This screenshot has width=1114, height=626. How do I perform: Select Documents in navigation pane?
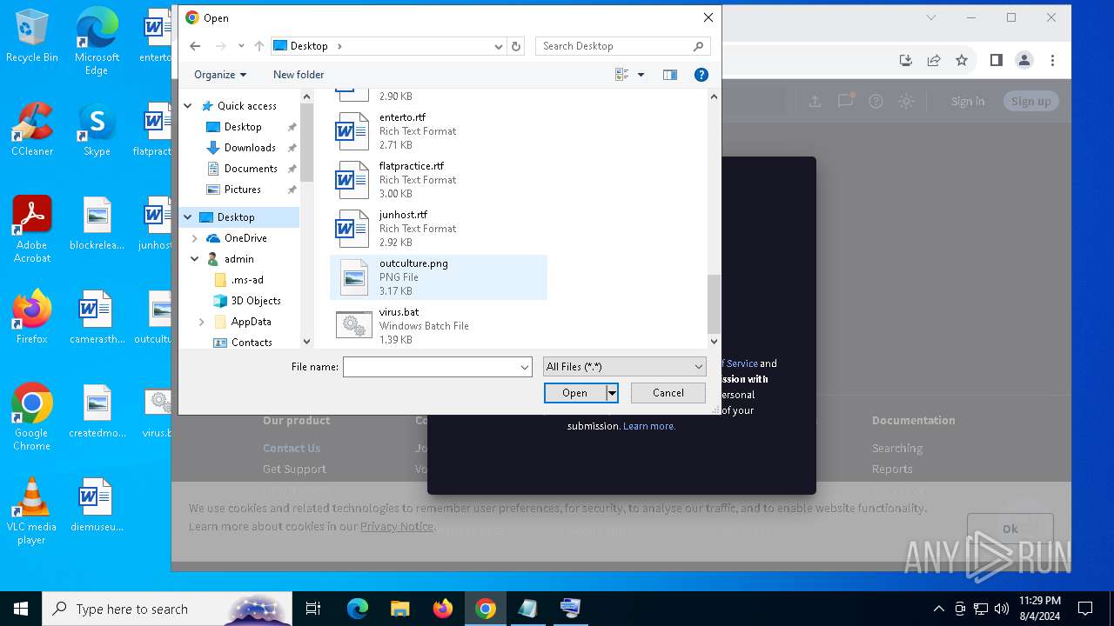(251, 169)
